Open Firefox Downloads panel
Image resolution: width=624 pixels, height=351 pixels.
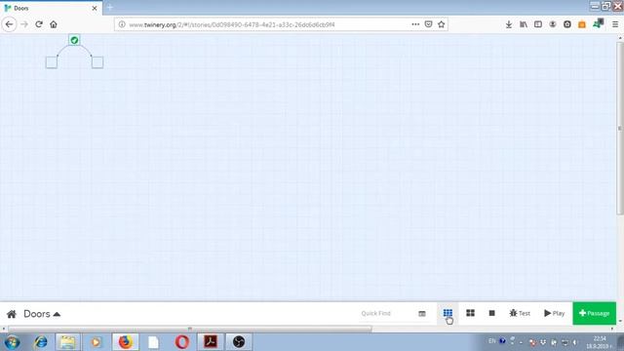click(509, 24)
